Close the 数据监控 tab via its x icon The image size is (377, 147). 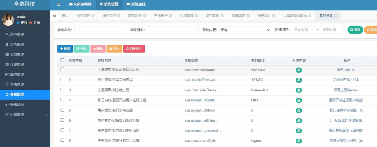tap(145, 15)
